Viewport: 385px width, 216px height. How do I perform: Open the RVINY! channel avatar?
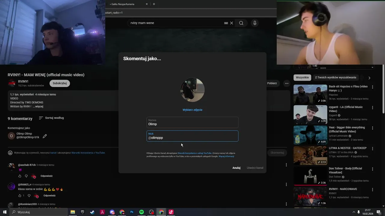(12, 83)
